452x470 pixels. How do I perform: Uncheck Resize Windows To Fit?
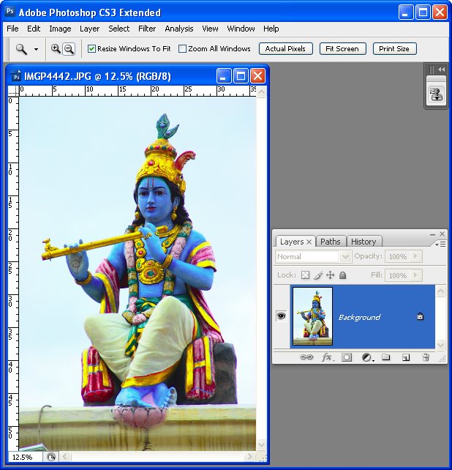91,48
